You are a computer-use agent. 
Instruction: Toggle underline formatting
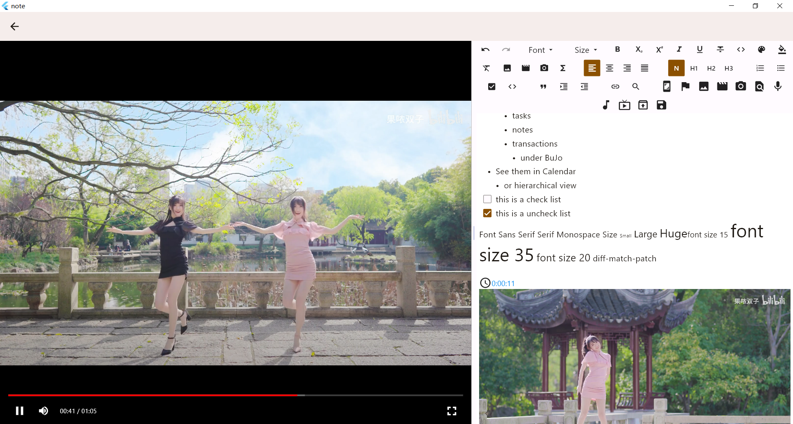pyautogui.click(x=700, y=49)
